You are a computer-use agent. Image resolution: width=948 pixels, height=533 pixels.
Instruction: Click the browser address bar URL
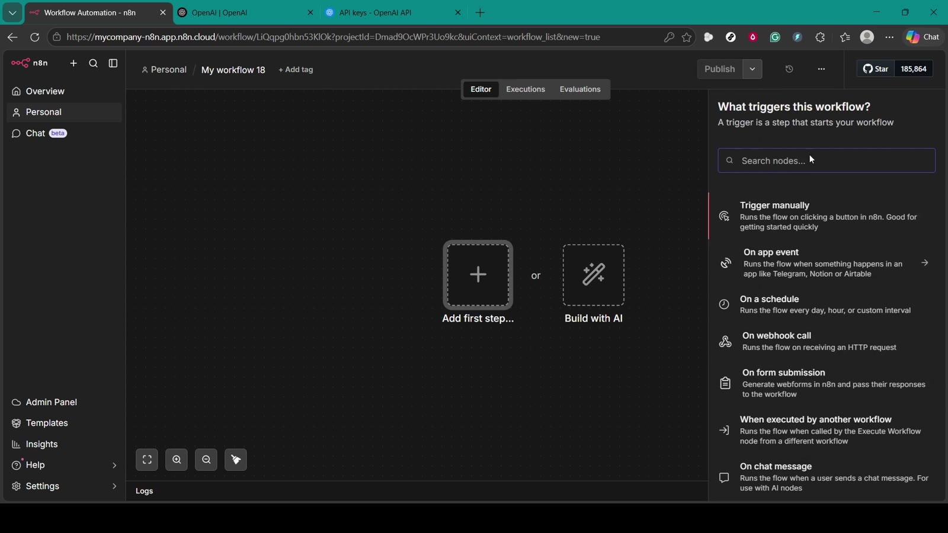click(x=333, y=37)
